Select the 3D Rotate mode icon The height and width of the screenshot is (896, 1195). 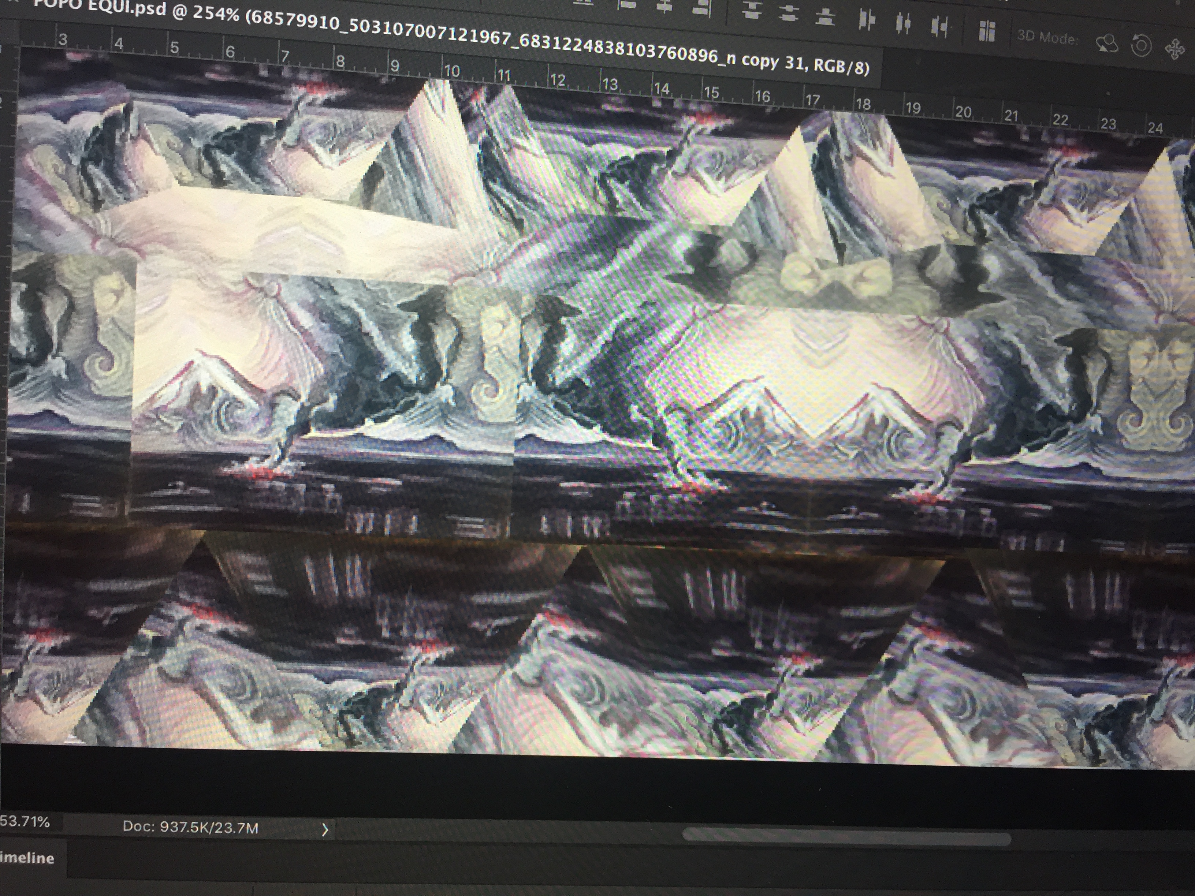(1106, 43)
